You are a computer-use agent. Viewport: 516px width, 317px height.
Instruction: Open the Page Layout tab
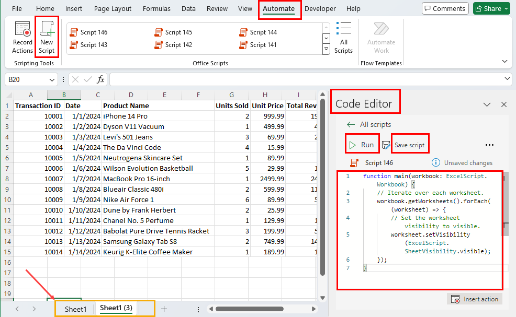pyautogui.click(x=113, y=8)
